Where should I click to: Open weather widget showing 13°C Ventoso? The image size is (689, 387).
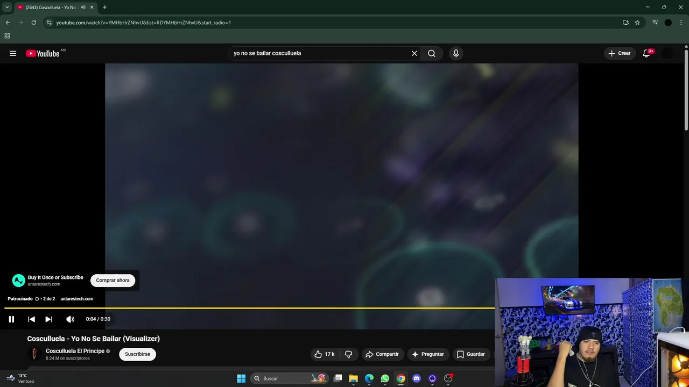(x=20, y=378)
